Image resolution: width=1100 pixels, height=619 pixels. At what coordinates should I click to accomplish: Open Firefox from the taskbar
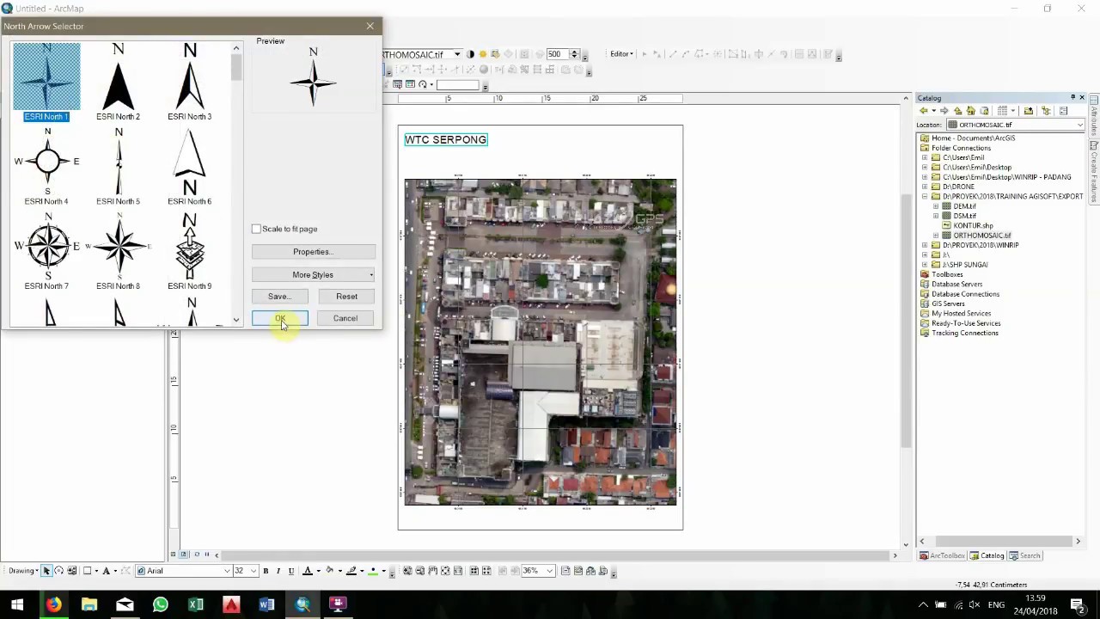pos(53,604)
